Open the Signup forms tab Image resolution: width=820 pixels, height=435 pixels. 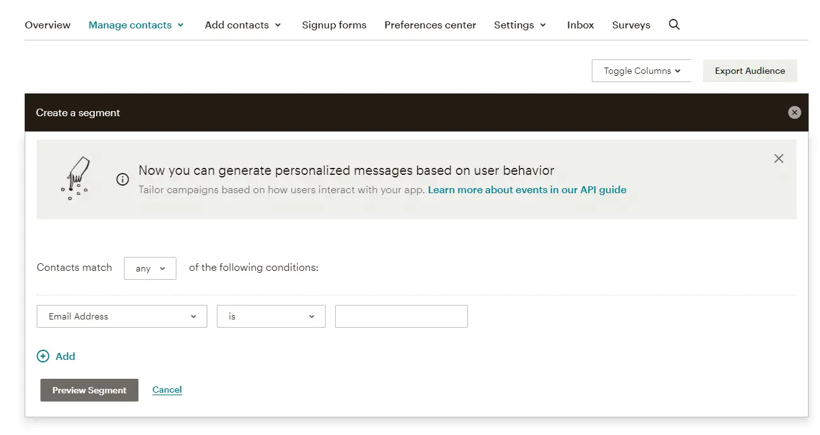[334, 25]
